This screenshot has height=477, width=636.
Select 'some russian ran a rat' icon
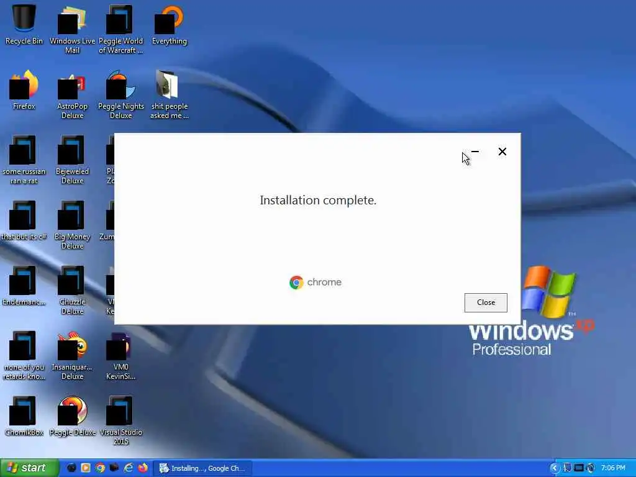[24, 161]
